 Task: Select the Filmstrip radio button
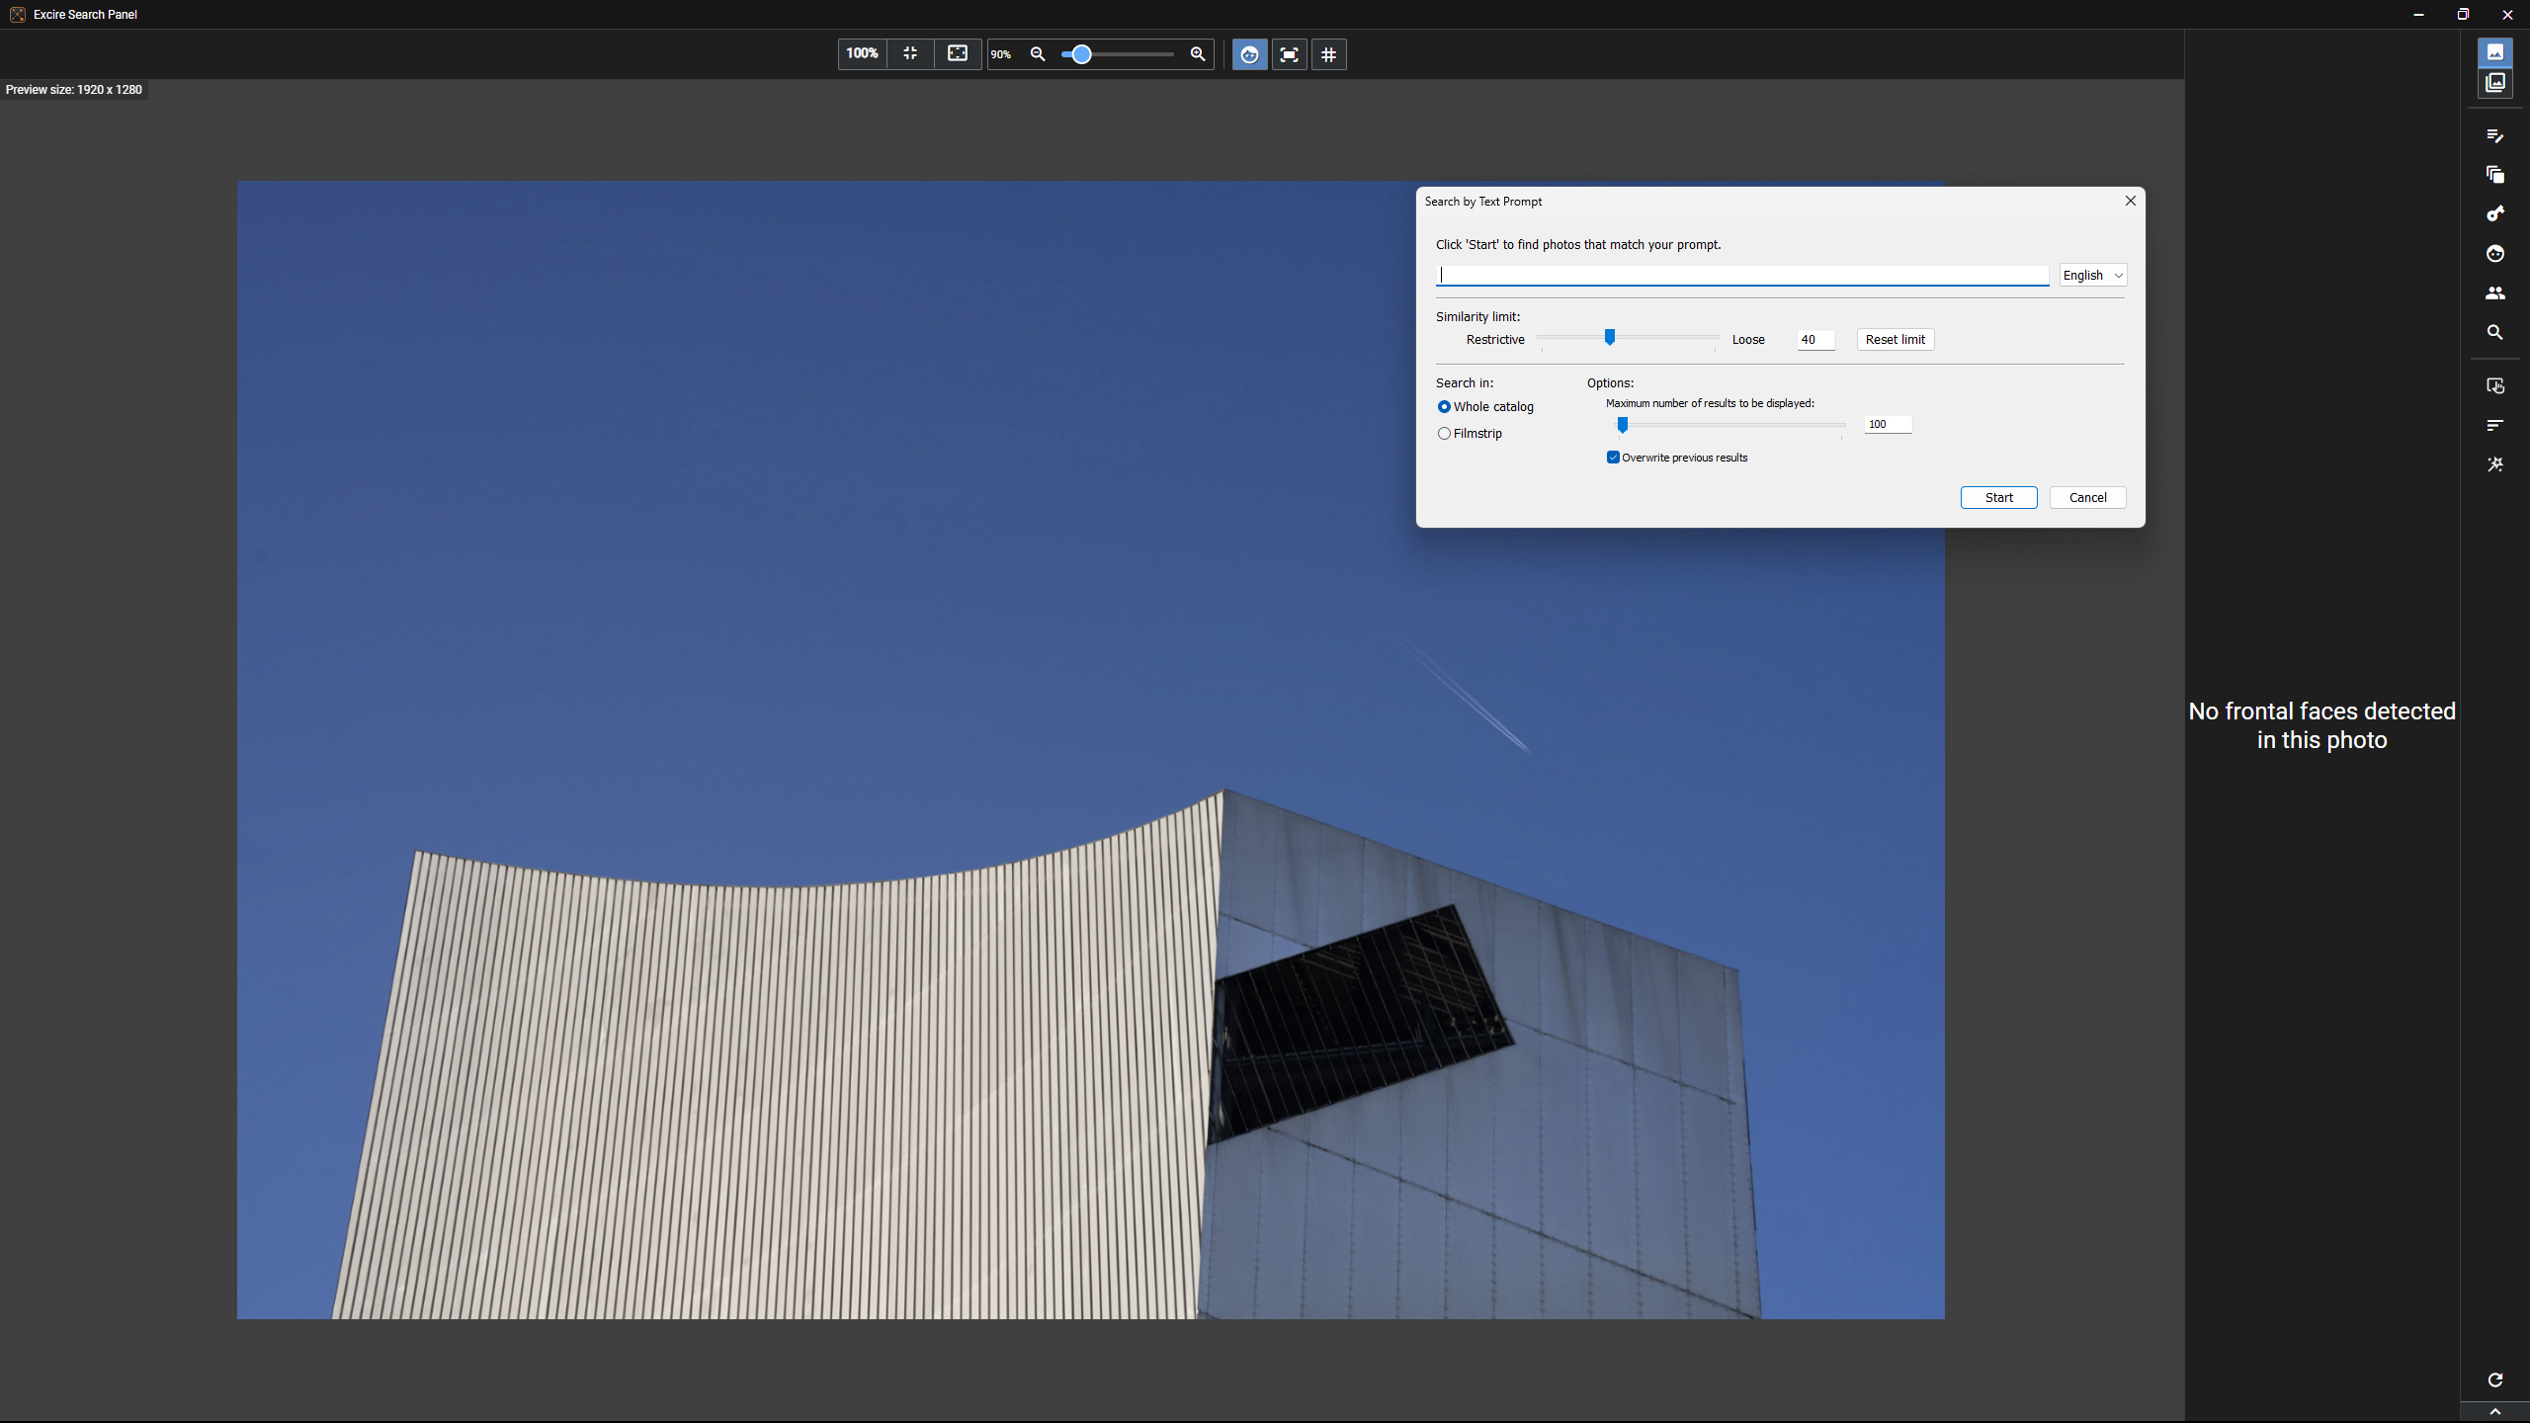[1445, 433]
